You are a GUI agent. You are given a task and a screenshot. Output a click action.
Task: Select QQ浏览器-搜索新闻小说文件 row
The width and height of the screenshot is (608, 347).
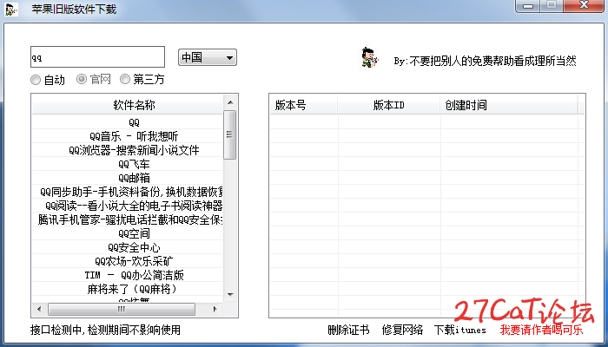click(127, 150)
